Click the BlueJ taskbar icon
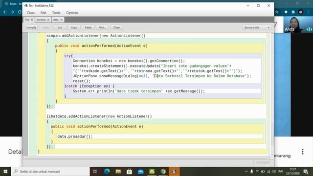Image resolution: width=313 pixels, height=176 pixels. tap(174, 172)
